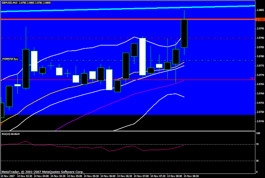Click the 2.0790 price scale label
Image resolution: width=265 pixels, height=178 pixels.
pos(260,38)
